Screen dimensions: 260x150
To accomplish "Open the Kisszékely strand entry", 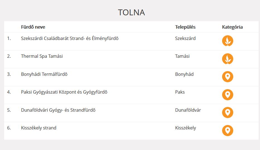I will (39, 128).
